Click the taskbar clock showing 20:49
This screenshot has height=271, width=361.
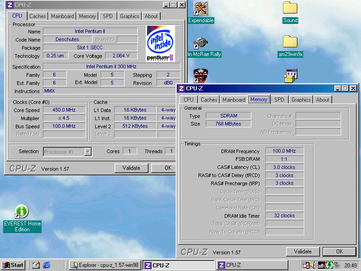tap(351, 265)
